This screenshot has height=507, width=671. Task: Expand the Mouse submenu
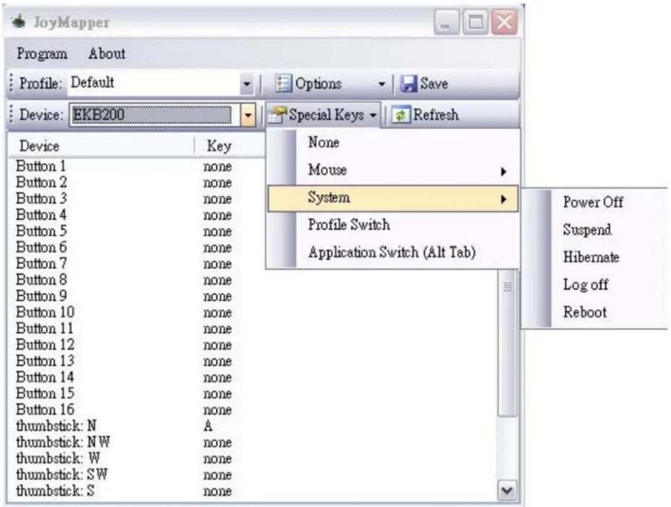(x=392, y=170)
